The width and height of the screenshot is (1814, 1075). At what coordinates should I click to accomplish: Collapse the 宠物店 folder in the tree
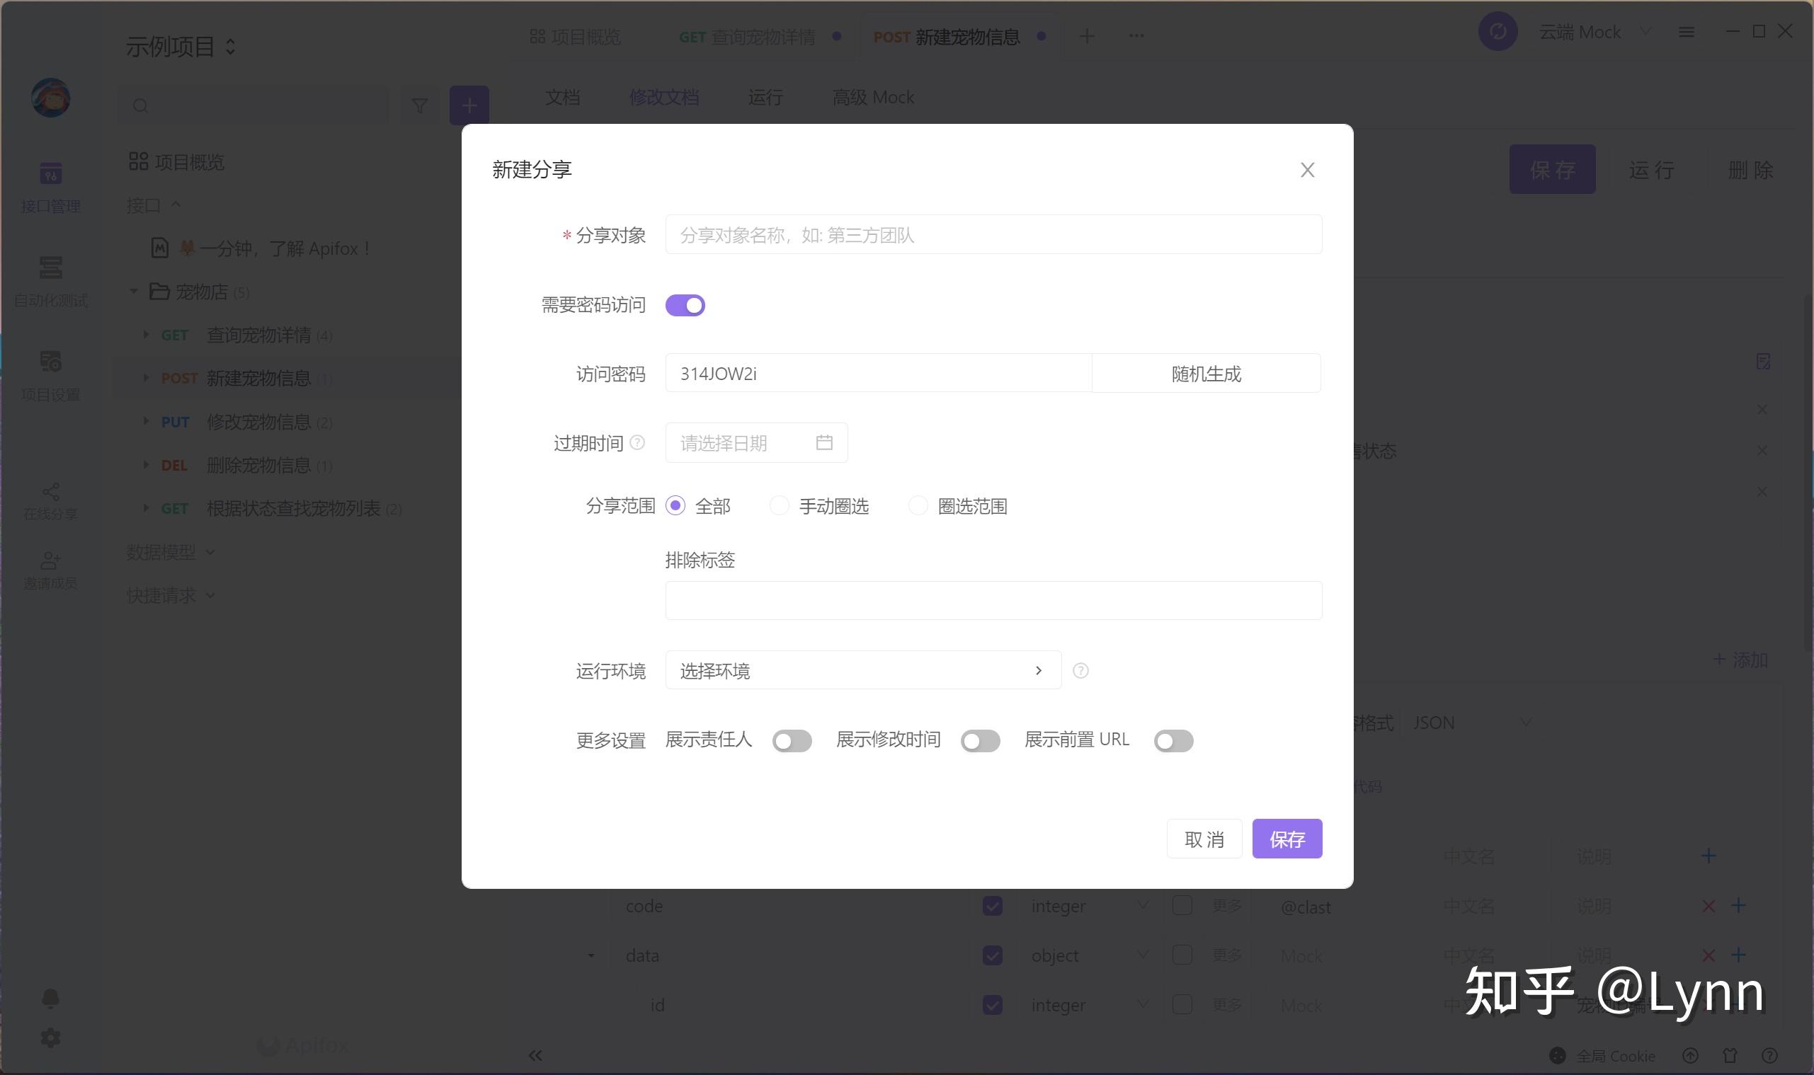click(x=133, y=291)
